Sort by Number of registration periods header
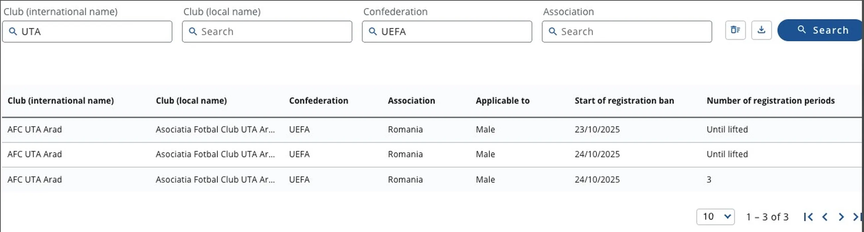 click(770, 100)
